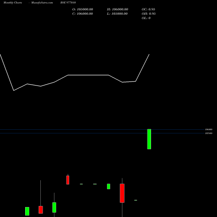Click the 'OH: 0.95' reading
Screen dimensions: 217x217
pyautogui.click(x=148, y=14)
